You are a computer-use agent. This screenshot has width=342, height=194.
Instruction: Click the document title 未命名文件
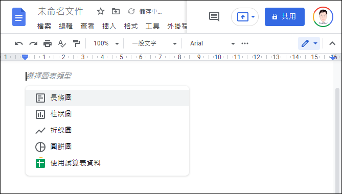point(60,11)
